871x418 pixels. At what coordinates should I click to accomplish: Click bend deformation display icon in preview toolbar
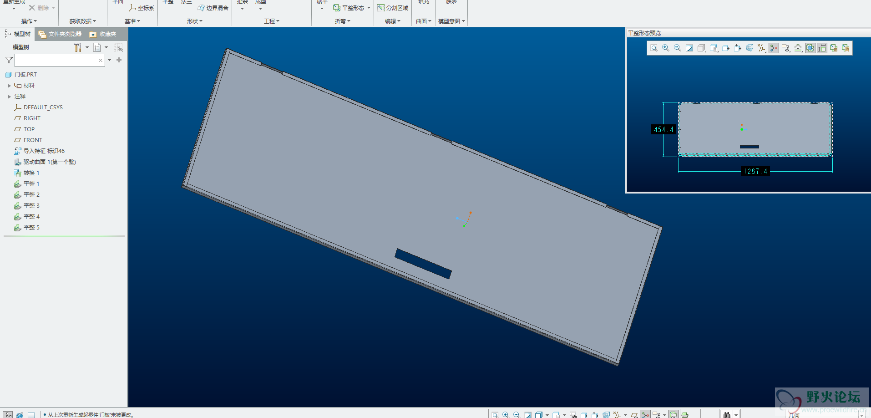click(x=798, y=48)
